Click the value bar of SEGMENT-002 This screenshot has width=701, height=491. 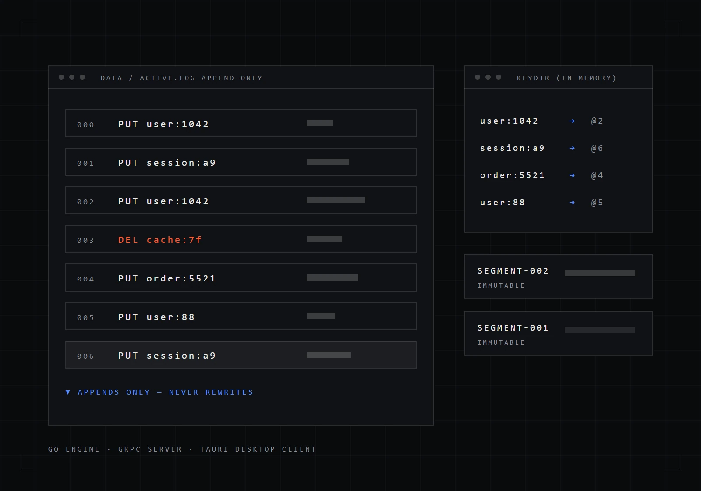pyautogui.click(x=600, y=273)
